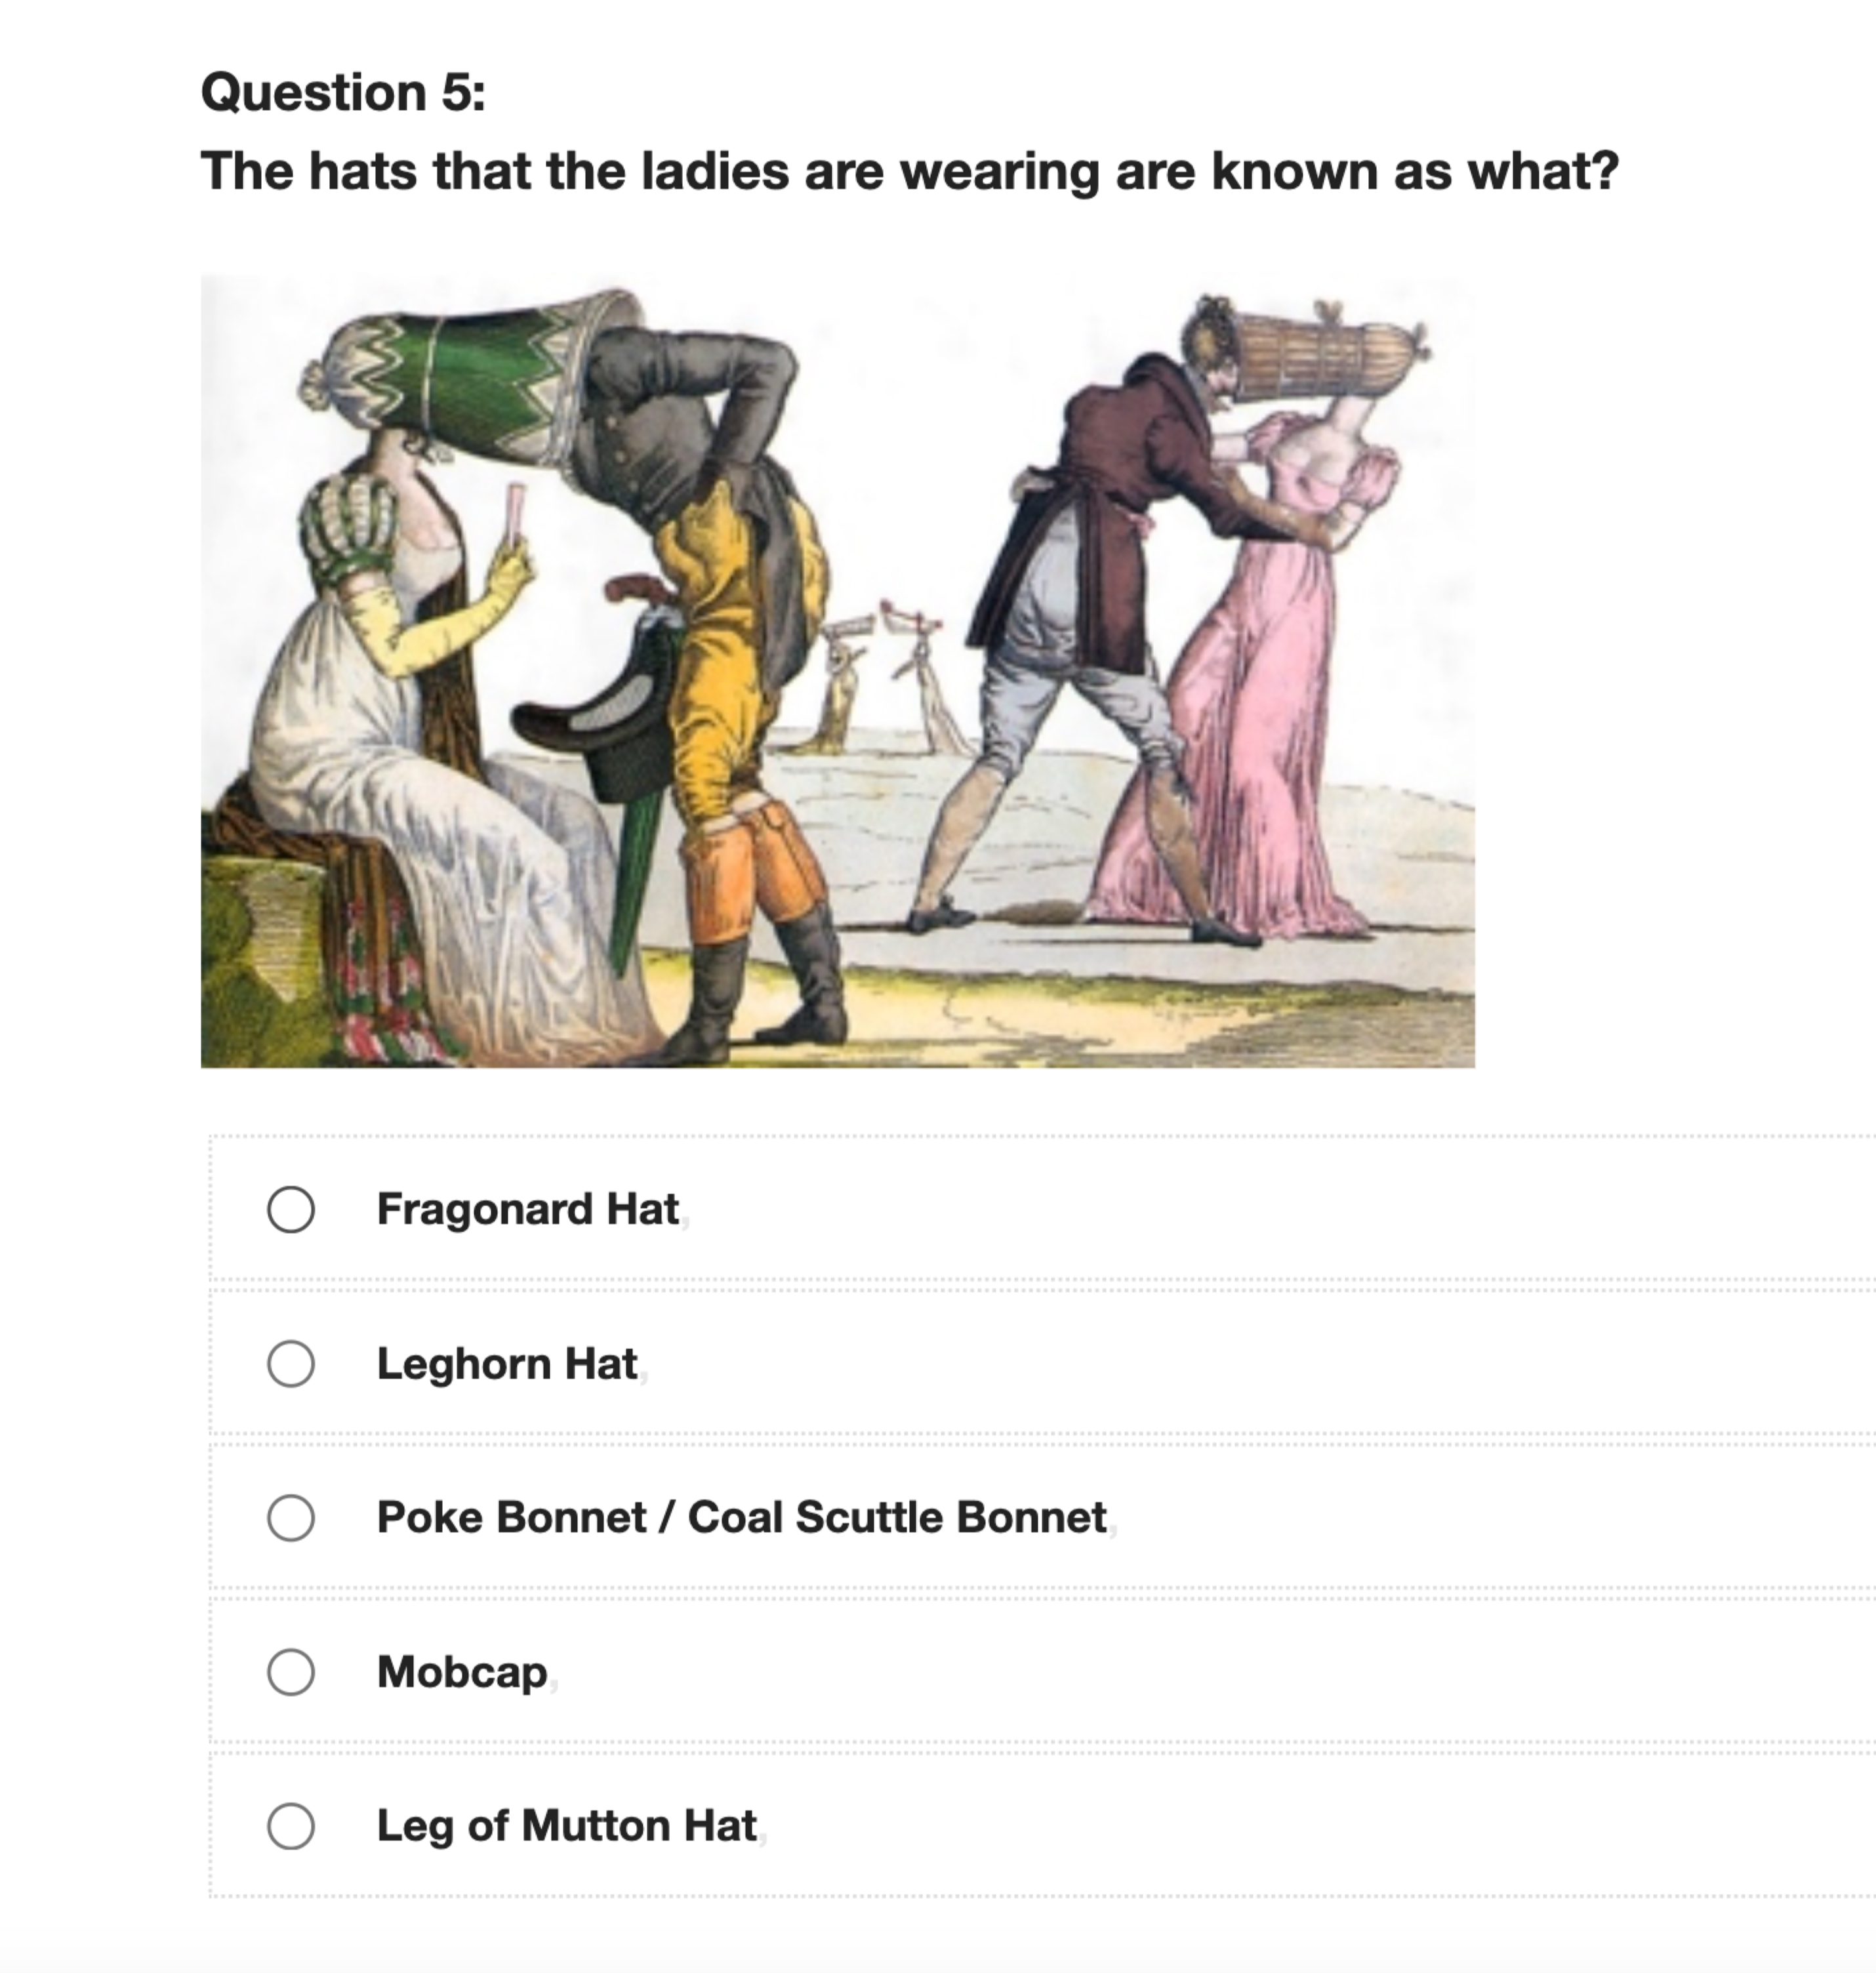1876x1973 pixels.
Task: Click the 'Mobcap' answer label text
Action: pyautogui.click(x=462, y=1672)
